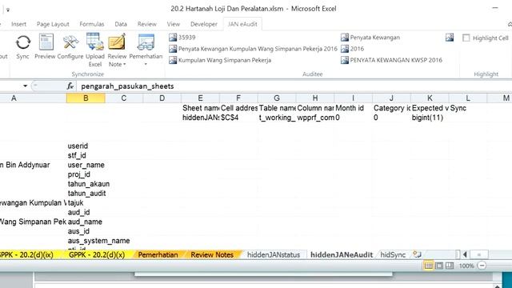
Task: Switch to the Pemerhatian sheet tab
Action: point(158,254)
